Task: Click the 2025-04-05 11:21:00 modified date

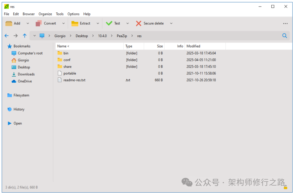Action: coord(201,60)
